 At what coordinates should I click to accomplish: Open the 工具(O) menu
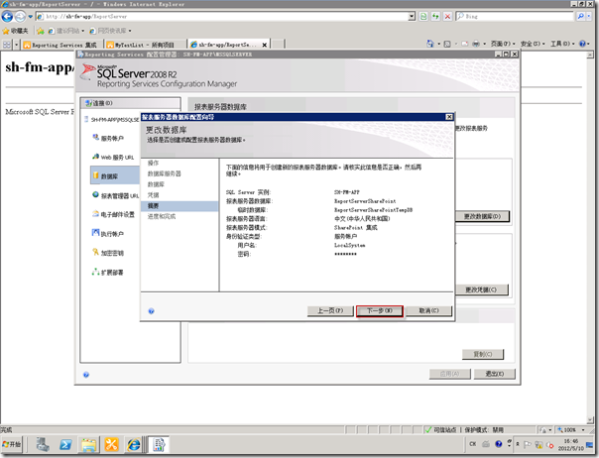pyautogui.click(x=562, y=44)
